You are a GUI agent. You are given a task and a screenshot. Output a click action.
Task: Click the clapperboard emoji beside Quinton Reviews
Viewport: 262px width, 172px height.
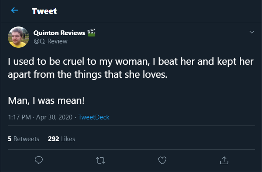[91, 33]
